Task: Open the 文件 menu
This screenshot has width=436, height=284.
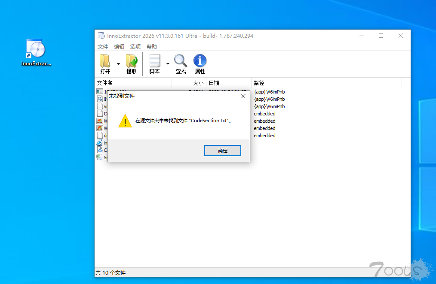Action: coord(103,46)
